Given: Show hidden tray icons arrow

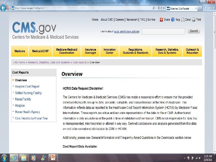Looking at the screenshot, I should coord(185,158).
